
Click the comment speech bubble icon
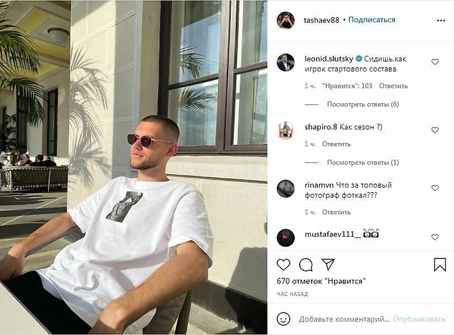pos(306,265)
